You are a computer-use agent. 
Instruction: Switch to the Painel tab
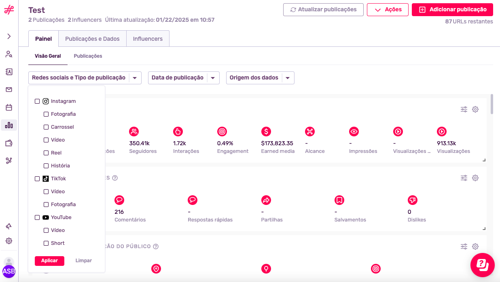43,39
